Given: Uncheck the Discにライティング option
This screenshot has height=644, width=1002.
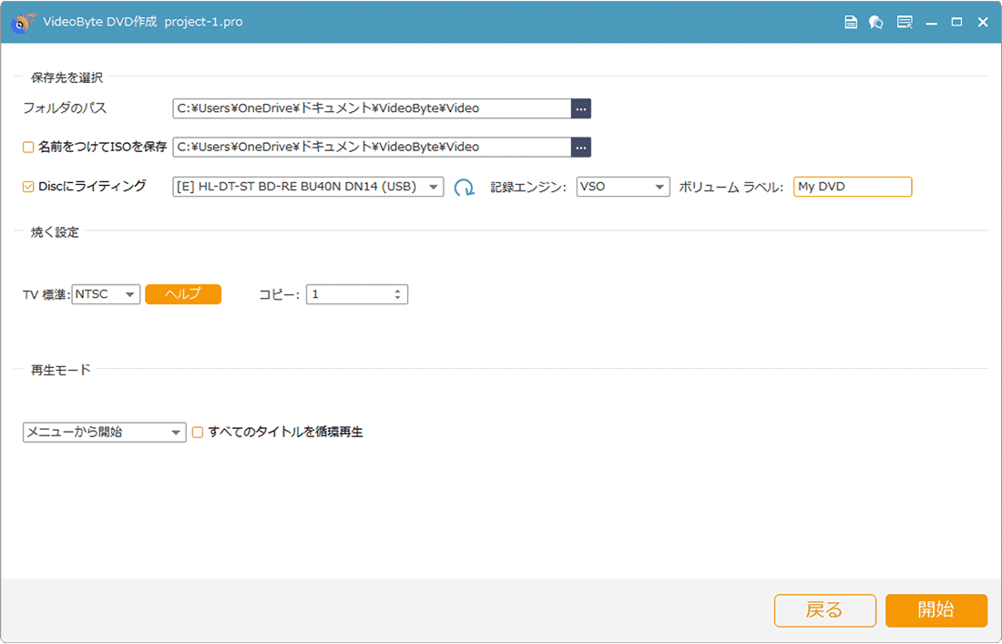Looking at the screenshot, I should pos(28,187).
